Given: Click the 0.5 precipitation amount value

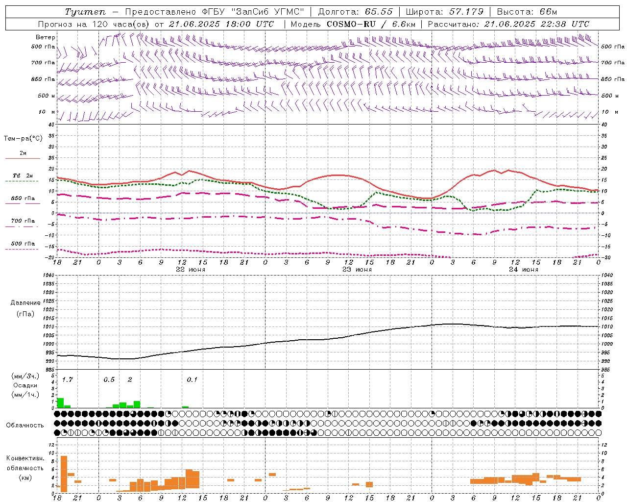Looking at the screenshot, I should (x=109, y=379).
